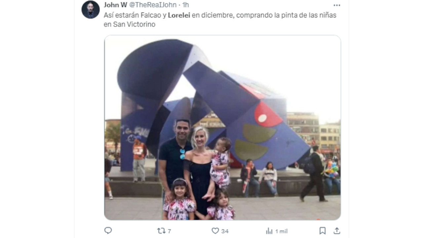The height and width of the screenshot is (238, 423).
Task: Click the 34 likes count
Action: (225, 231)
